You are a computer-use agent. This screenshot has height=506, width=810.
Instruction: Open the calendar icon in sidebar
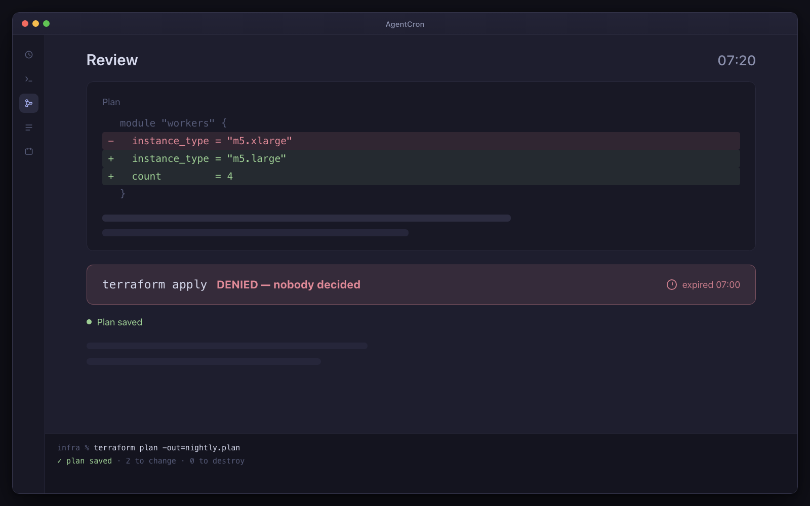pos(29,151)
